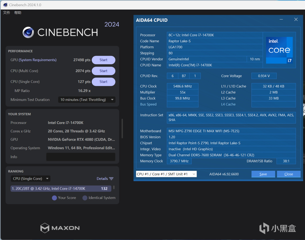Click the Windows 11 operating system entry
305x240 pixels.
tap(81, 148)
